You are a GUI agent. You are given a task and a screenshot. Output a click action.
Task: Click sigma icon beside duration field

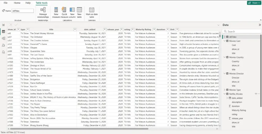pos(230,106)
